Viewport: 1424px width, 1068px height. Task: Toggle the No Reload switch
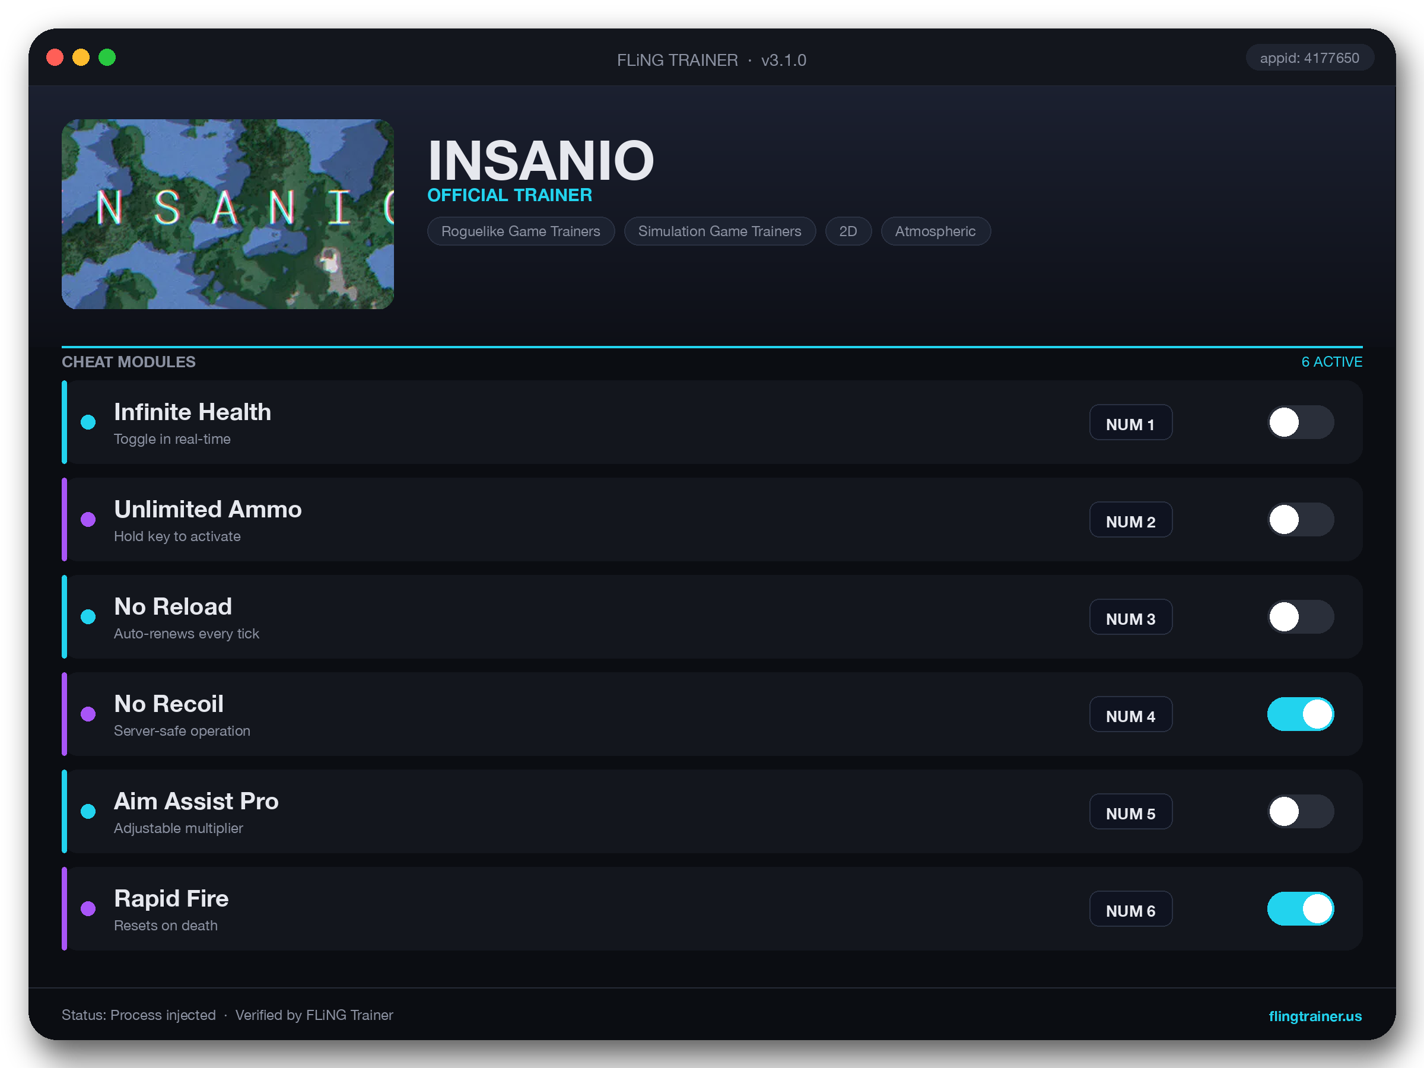click(1301, 616)
